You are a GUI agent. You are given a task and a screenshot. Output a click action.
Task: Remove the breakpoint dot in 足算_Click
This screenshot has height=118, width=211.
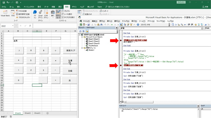[x=121, y=65]
